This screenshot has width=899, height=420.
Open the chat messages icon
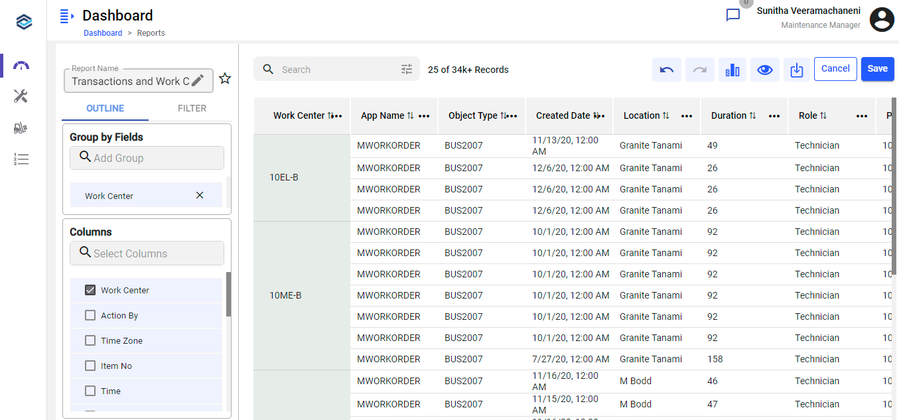click(x=733, y=15)
